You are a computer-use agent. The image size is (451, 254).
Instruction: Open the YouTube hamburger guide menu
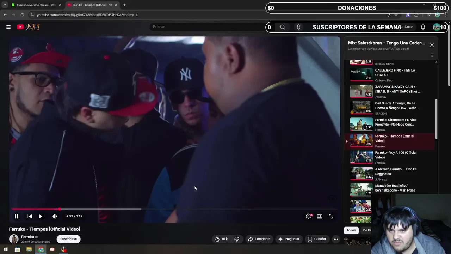click(8, 27)
